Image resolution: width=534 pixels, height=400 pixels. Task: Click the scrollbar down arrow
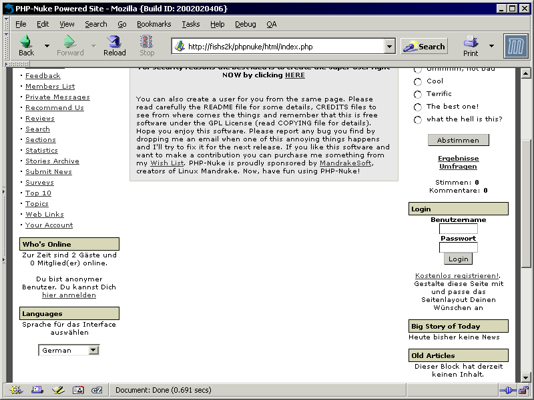(x=526, y=377)
